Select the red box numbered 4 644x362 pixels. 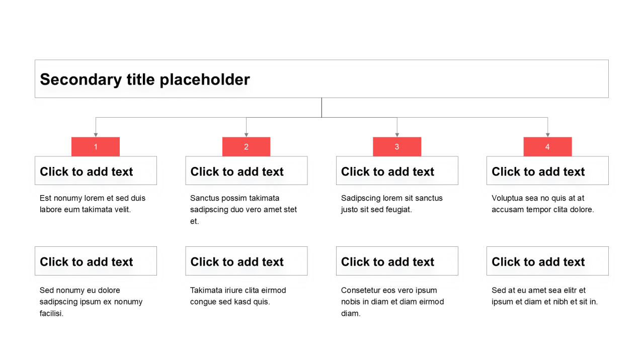(547, 147)
